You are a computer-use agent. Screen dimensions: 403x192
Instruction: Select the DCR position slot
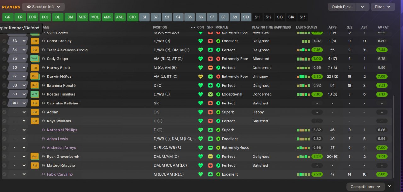pyautogui.click(x=32, y=17)
